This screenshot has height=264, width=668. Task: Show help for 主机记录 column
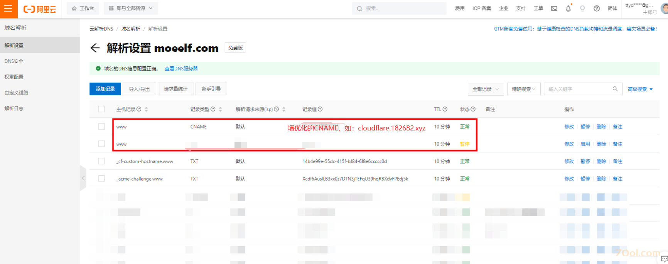pos(139,109)
